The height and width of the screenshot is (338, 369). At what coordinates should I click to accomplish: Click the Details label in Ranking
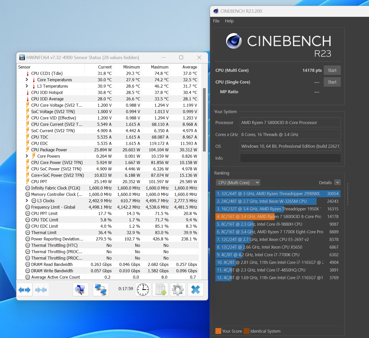325,183
